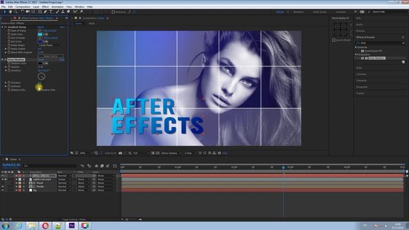The height and width of the screenshot is (230, 409).
Task: Reset the Gradient Ramp effect
Action: pos(41,27)
